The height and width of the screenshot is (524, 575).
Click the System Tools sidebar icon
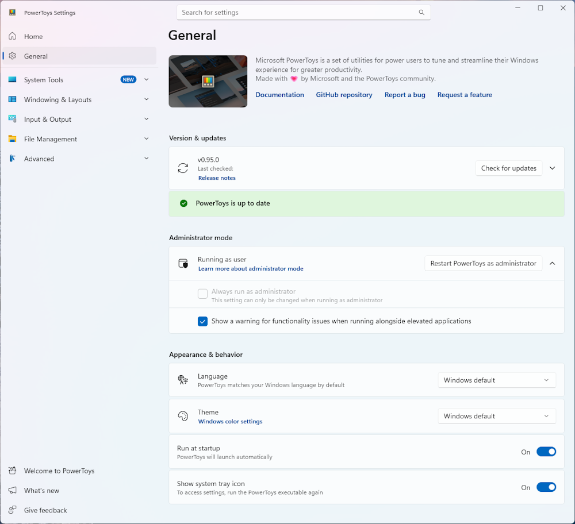(x=12, y=80)
